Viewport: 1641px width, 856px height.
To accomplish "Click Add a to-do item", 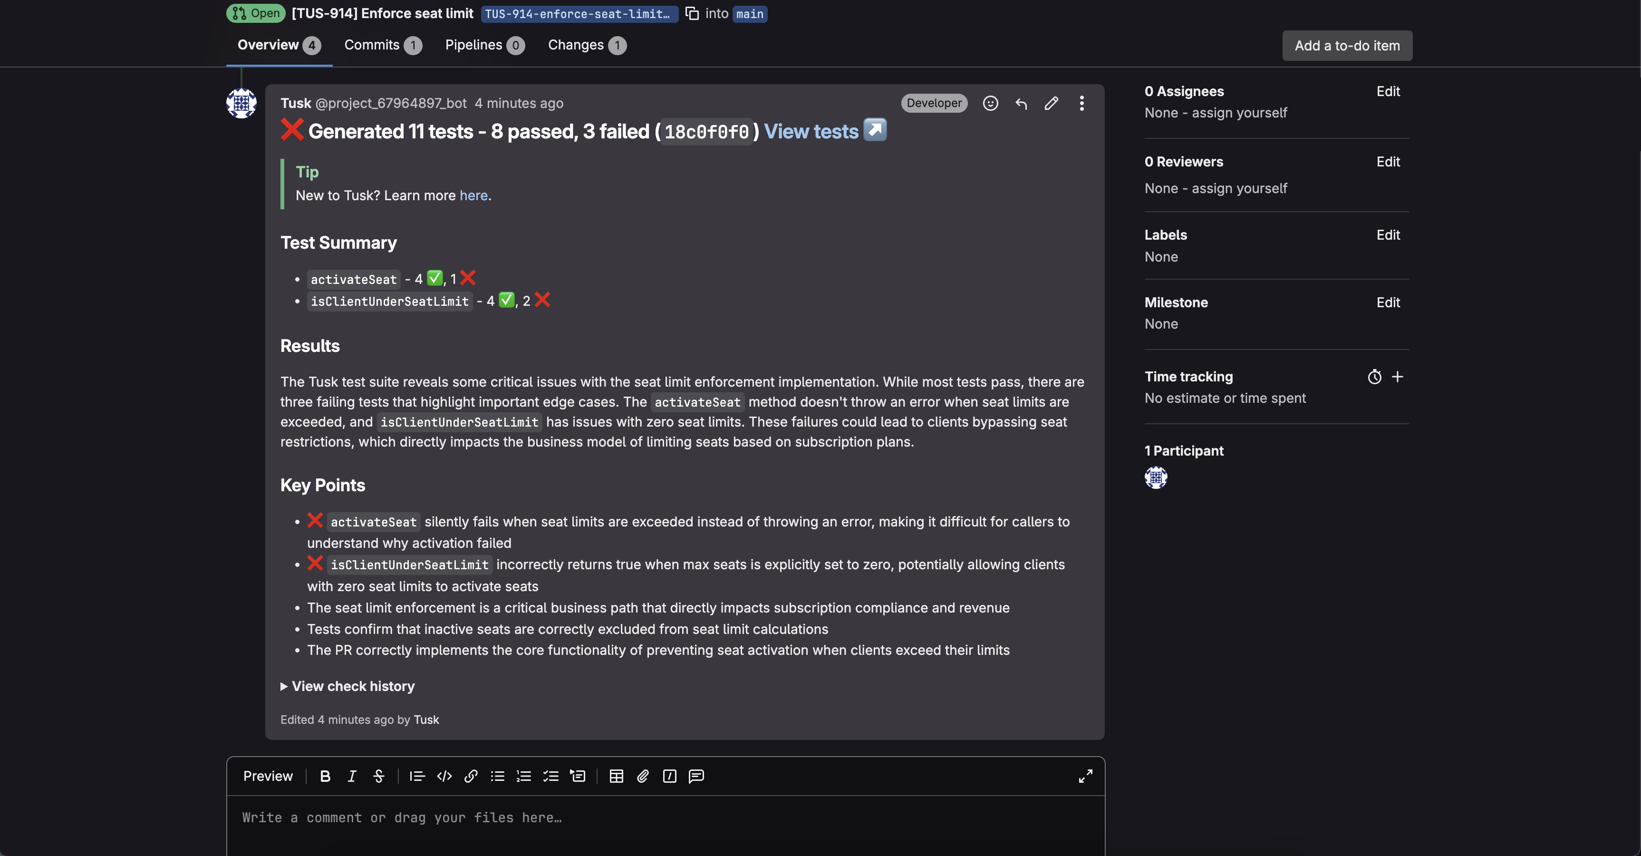I will point(1347,45).
